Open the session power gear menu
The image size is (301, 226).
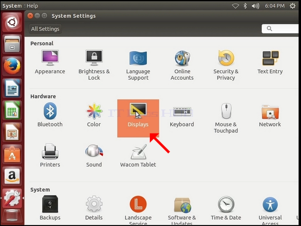pyautogui.click(x=293, y=6)
